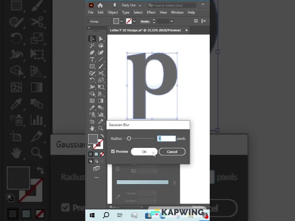Screen dimensions: 295x221
Task: Click the gradient slider bar
Action: 142,182
